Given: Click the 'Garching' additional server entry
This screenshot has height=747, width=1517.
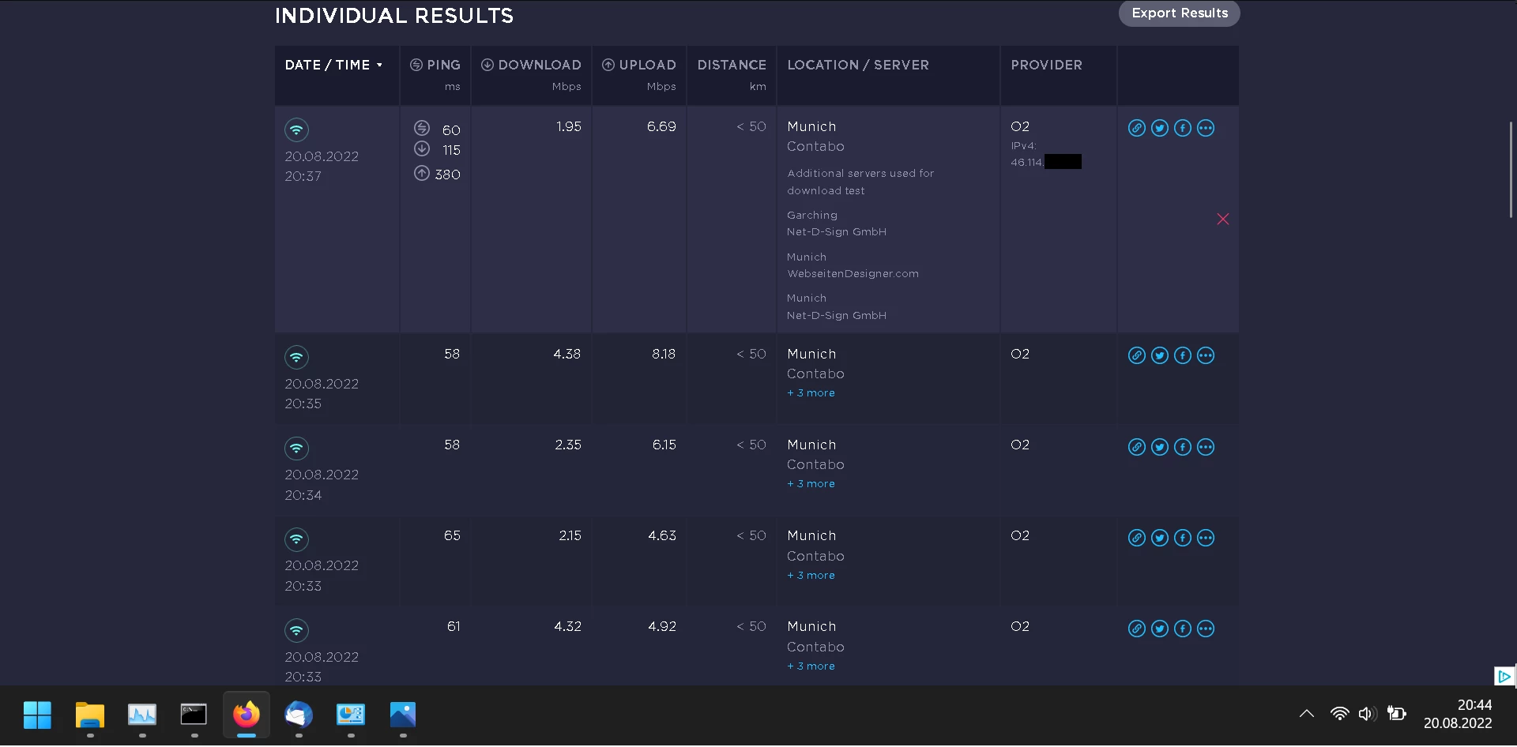Looking at the screenshot, I should coord(811,216).
